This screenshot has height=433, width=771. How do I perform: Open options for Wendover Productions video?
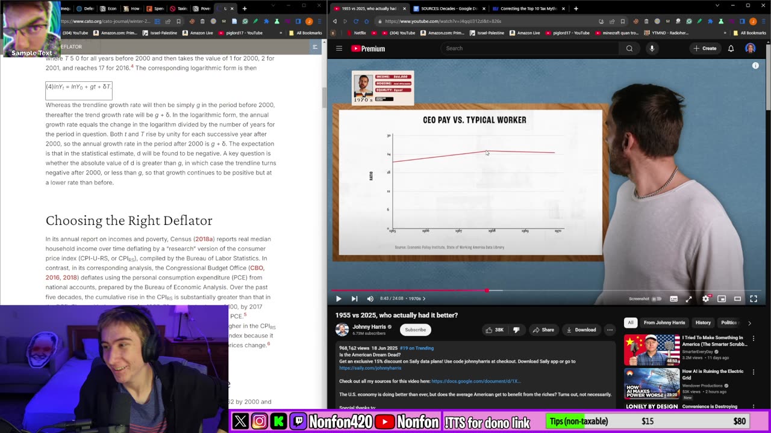[753, 372]
